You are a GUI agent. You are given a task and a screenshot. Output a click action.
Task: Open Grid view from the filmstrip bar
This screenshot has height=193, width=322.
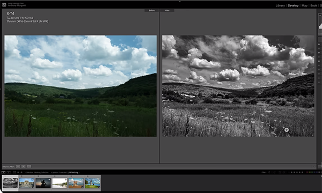(x=14, y=172)
